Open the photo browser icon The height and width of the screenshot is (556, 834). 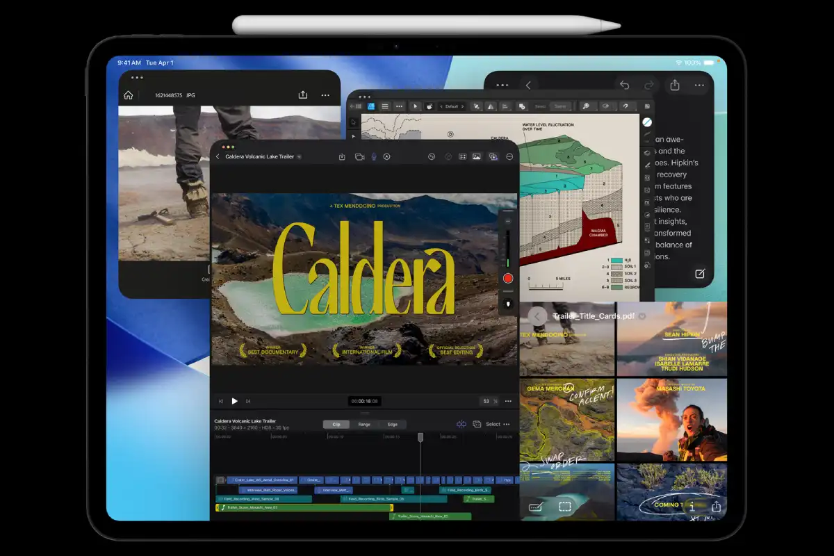tap(477, 157)
